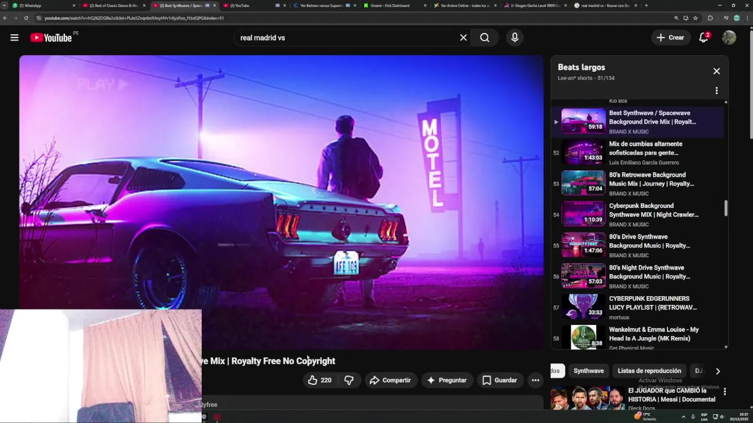Select current Best Synthwave / Spacewave item
The height and width of the screenshot is (423, 753).
638,122
